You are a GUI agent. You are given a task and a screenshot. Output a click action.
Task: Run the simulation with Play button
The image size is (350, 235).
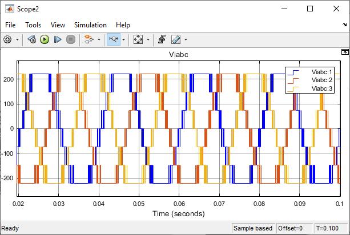coord(45,40)
